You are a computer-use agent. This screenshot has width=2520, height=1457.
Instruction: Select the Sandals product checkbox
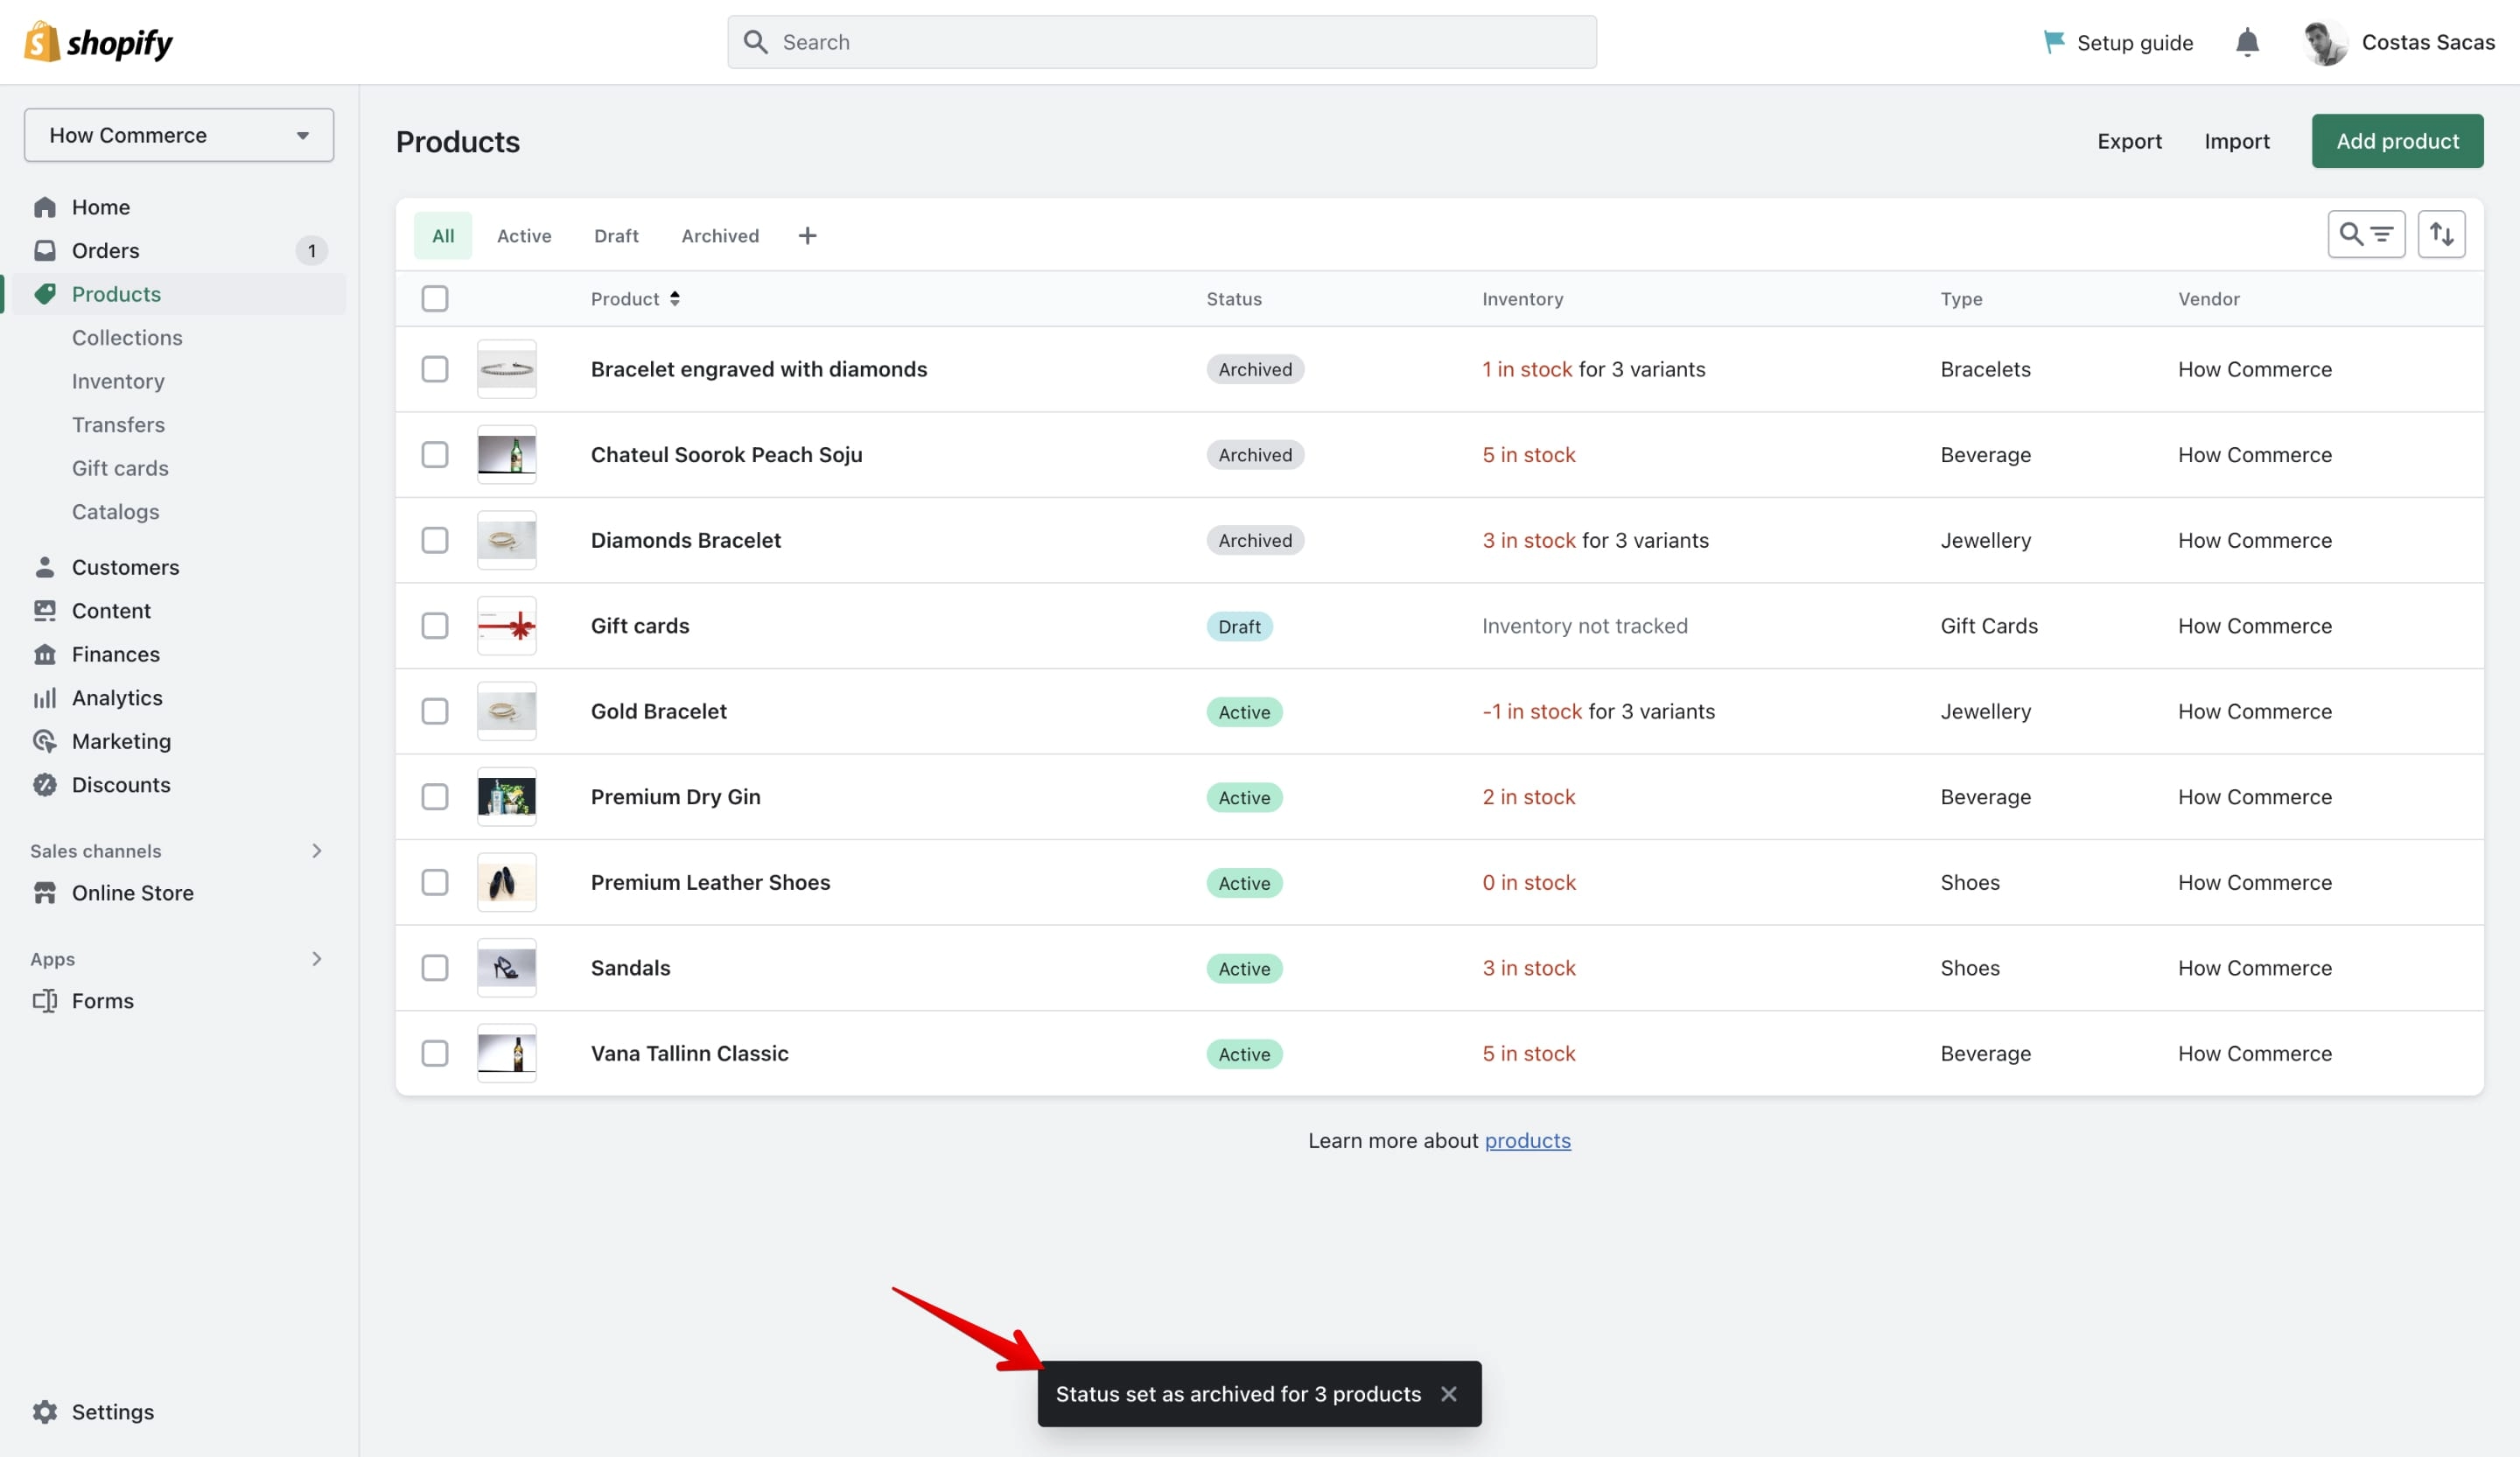435,967
